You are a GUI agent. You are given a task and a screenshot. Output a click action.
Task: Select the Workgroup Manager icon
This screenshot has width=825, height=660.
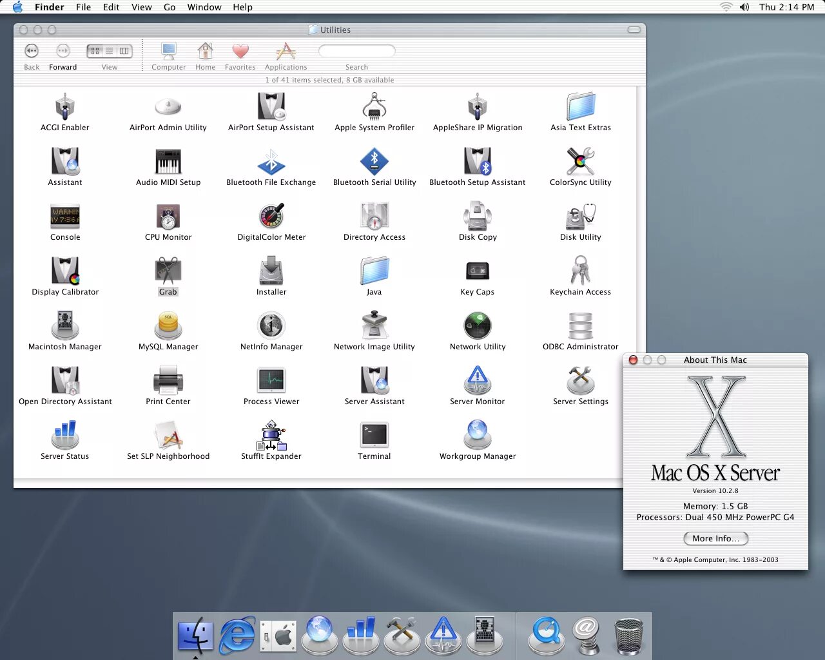pos(477,433)
